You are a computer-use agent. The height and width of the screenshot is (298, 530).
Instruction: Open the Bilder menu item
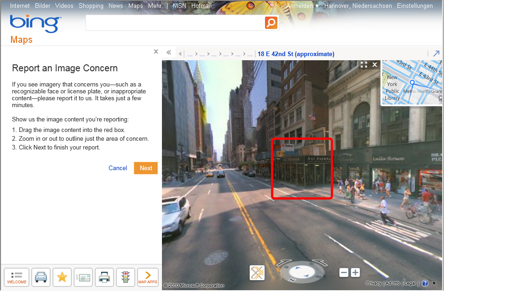coord(43,6)
